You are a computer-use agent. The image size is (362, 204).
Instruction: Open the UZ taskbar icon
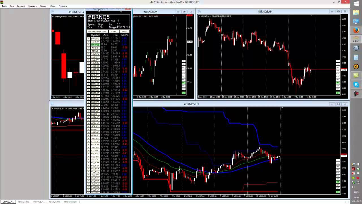[356, 48]
